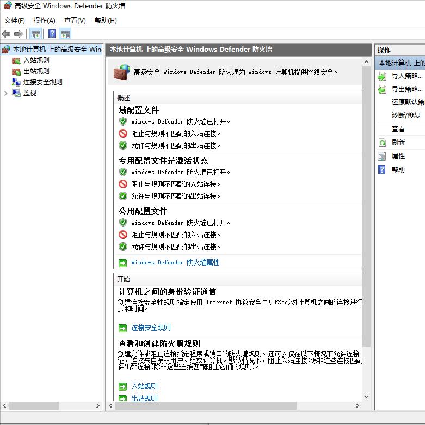
Task: Click the green arrow beside 入站规则 link
Action: 123,386
